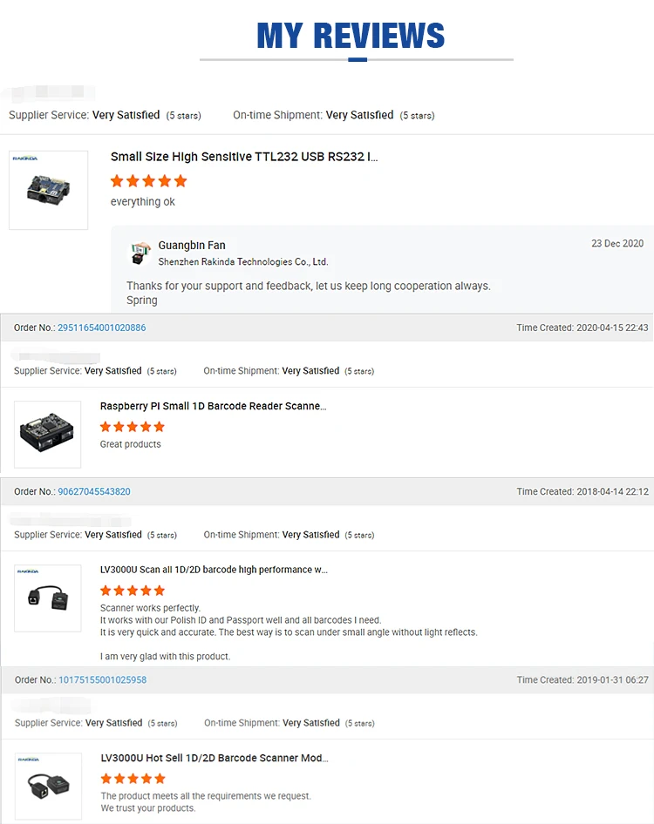This screenshot has width=654, height=824.
Task: Open the Raspberry Pi barcode reader thumbnail
Action: (x=48, y=434)
